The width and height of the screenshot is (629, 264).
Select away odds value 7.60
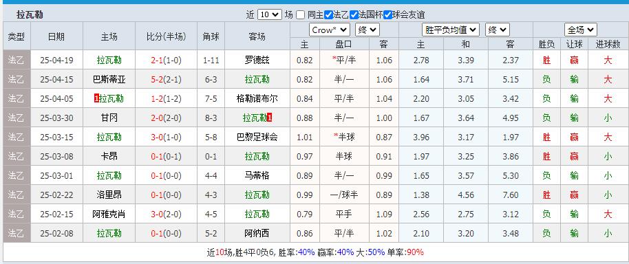(x=511, y=195)
